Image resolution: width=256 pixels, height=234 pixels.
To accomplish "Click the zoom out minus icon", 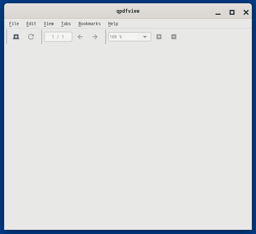I will (174, 37).
